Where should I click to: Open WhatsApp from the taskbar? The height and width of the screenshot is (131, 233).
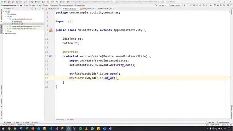tap(92, 128)
